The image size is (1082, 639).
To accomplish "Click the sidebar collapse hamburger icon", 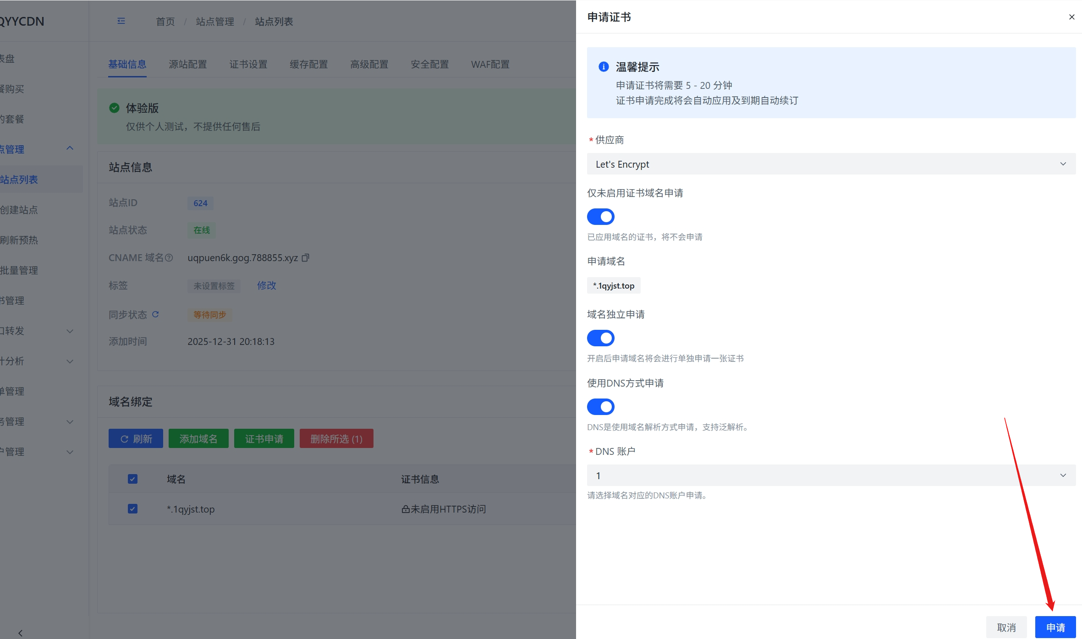I will coord(121,21).
